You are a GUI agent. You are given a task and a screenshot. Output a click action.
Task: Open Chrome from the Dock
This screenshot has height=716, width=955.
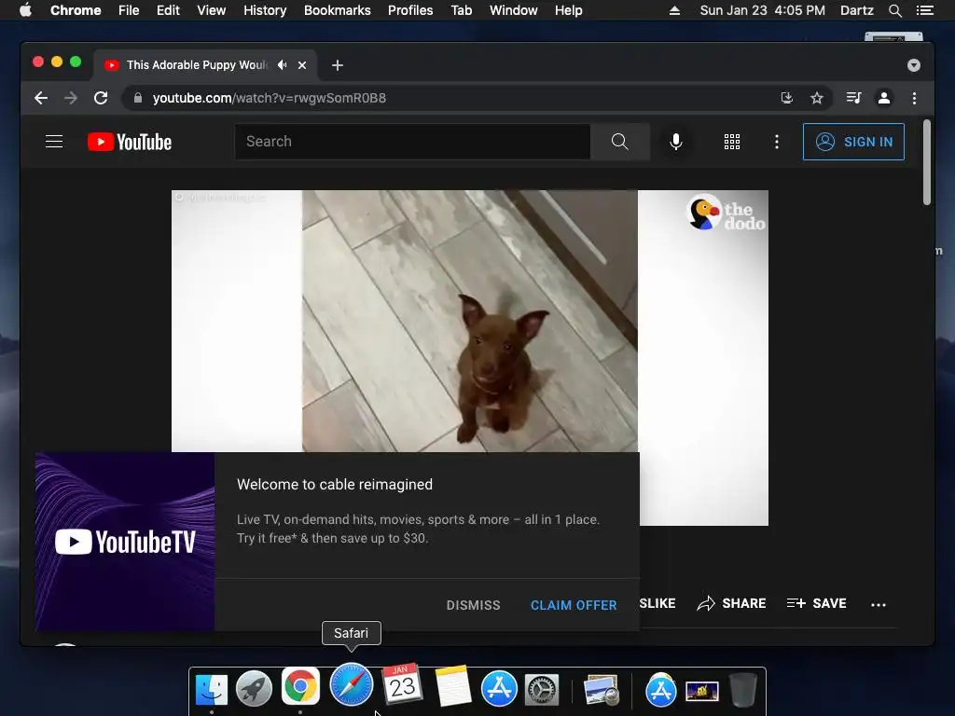pyautogui.click(x=300, y=687)
